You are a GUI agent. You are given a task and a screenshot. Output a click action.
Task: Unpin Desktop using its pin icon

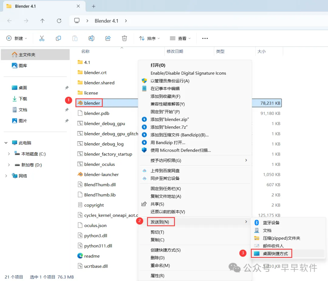tap(67, 88)
